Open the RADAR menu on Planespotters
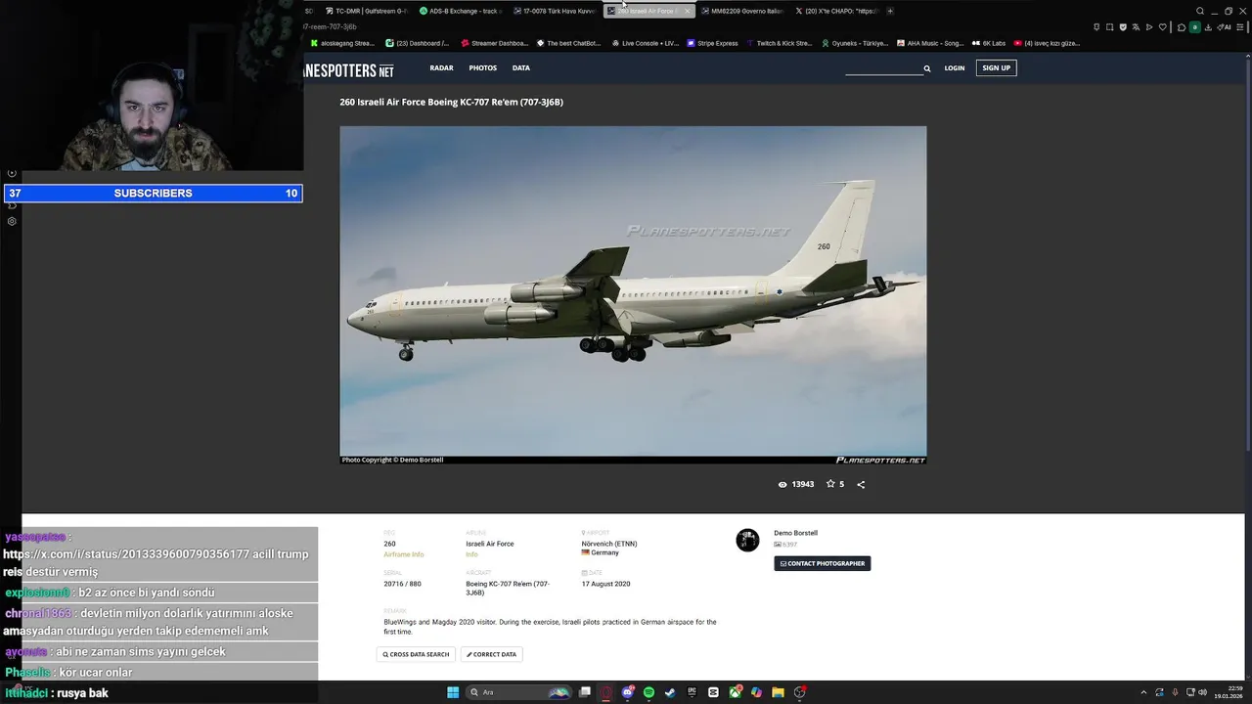The image size is (1252, 704). [441, 68]
